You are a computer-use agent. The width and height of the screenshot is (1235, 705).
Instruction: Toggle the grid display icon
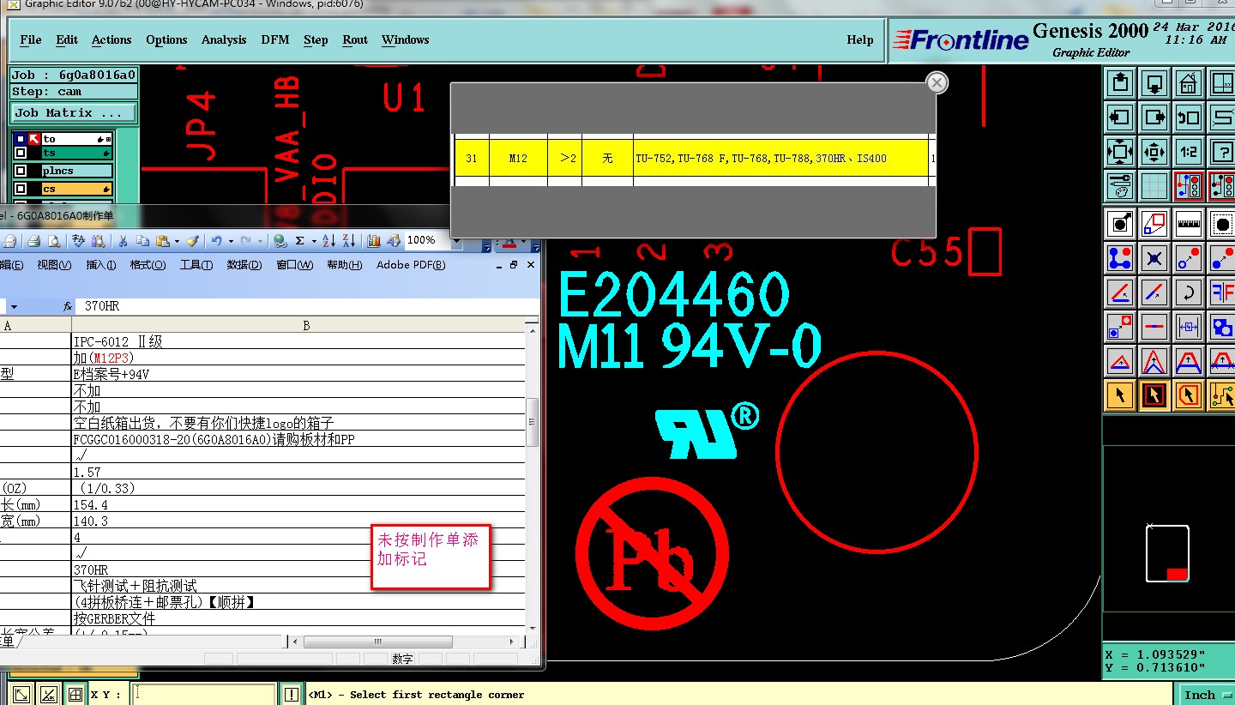[1154, 184]
